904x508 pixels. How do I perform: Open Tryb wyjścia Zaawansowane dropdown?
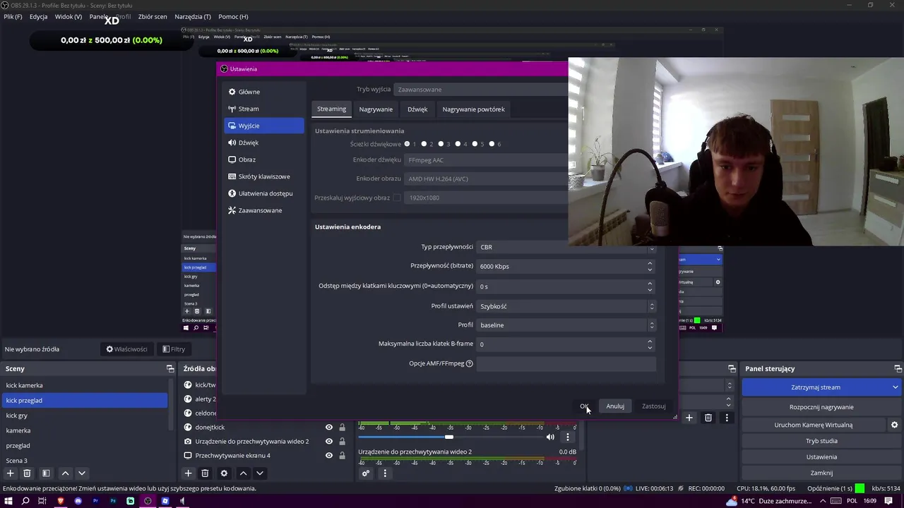pyautogui.click(x=482, y=90)
